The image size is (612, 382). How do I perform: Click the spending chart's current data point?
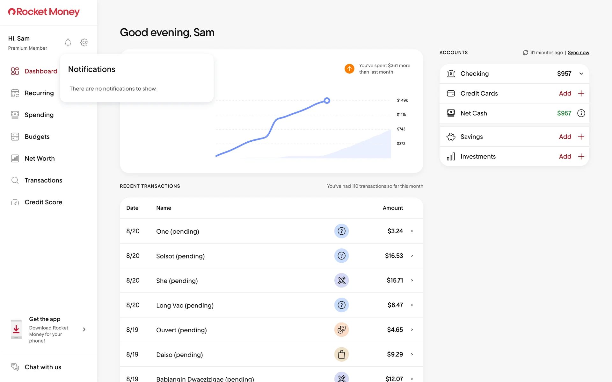pos(327,101)
